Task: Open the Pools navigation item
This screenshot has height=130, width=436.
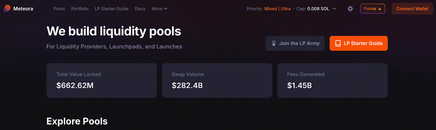Action: pos(59,9)
